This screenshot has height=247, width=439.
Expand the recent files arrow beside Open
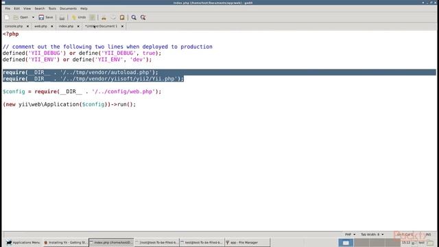coord(33,17)
